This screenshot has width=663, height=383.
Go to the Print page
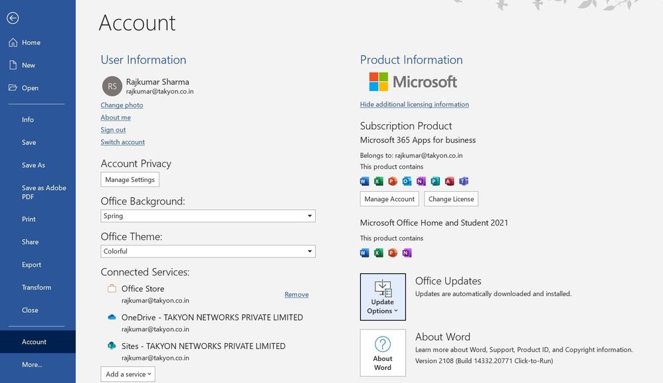[x=29, y=219]
